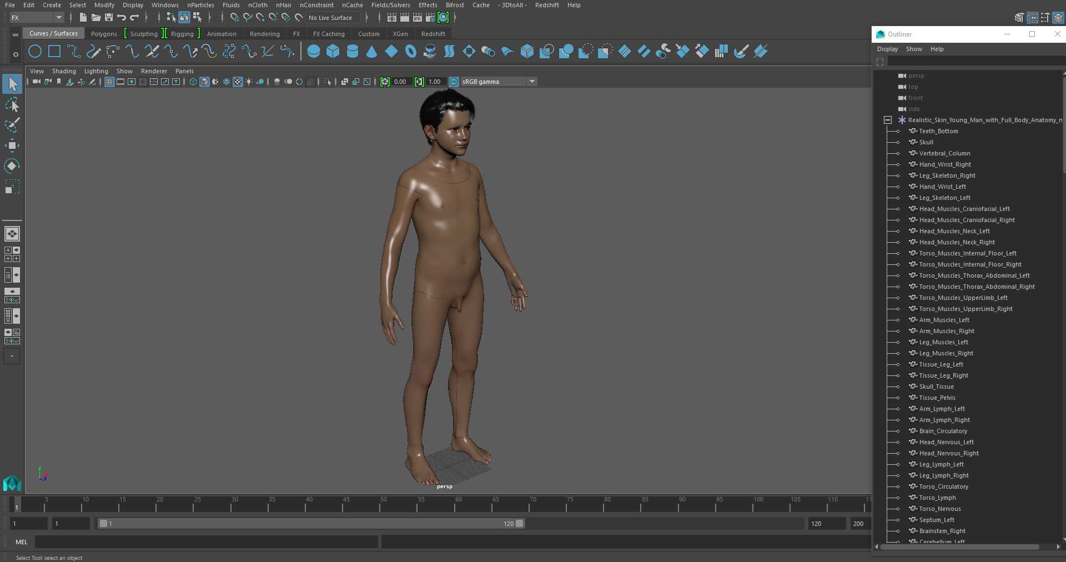
Task: Create a NURBS torus from shelf
Action: pos(411,52)
